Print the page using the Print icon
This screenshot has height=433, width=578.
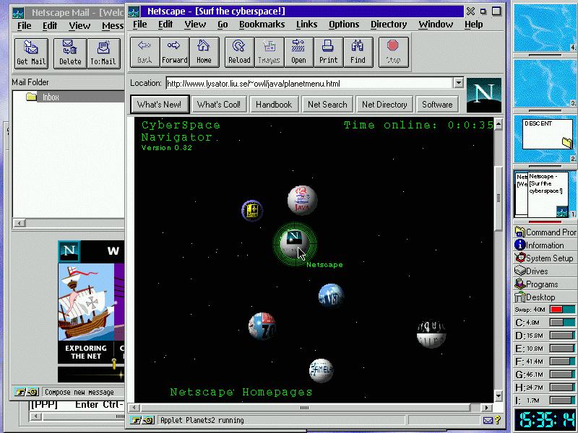click(328, 51)
